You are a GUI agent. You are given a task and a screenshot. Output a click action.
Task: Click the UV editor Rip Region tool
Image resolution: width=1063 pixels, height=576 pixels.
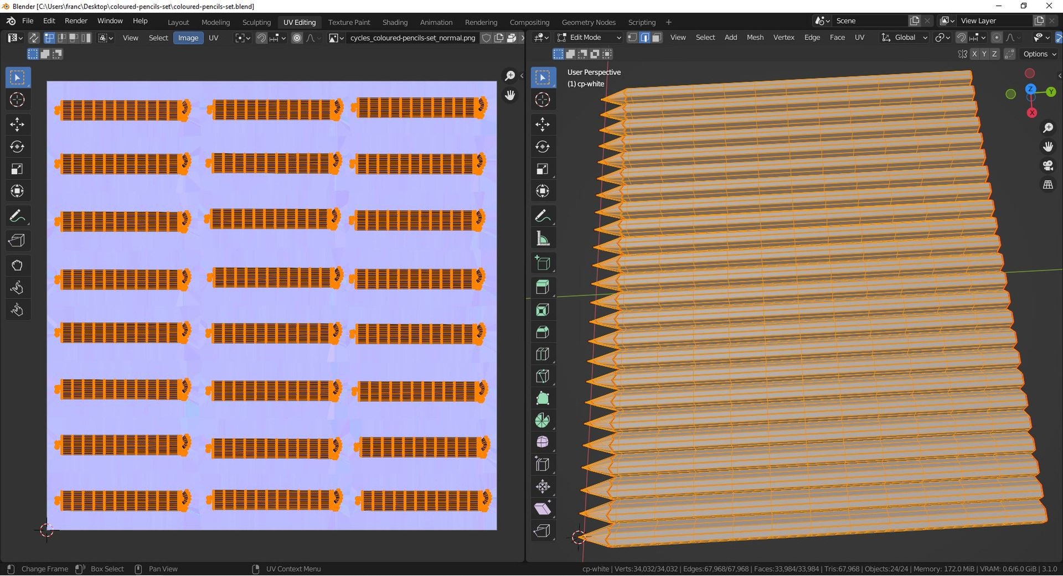click(x=17, y=241)
